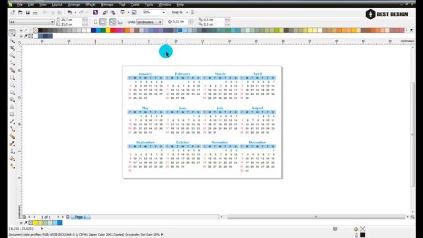Select the Table tool
Screen dimensions: 423x238
12,114
